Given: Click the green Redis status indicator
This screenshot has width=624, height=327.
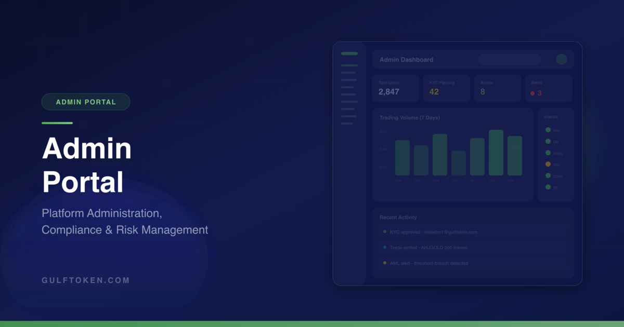Looking at the screenshot, I should [548, 153].
